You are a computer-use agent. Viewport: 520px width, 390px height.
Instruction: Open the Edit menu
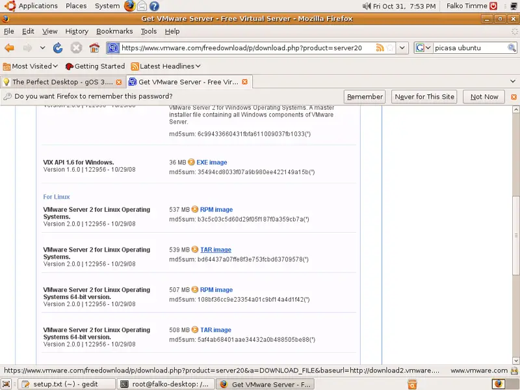click(x=28, y=31)
